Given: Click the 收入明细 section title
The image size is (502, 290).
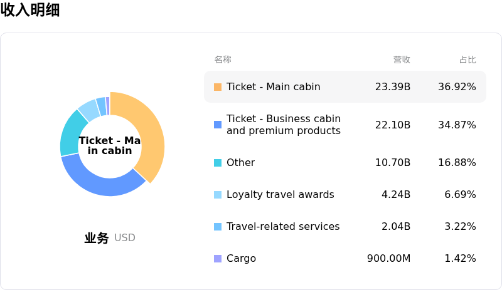Looking at the screenshot, I should (x=30, y=10).
